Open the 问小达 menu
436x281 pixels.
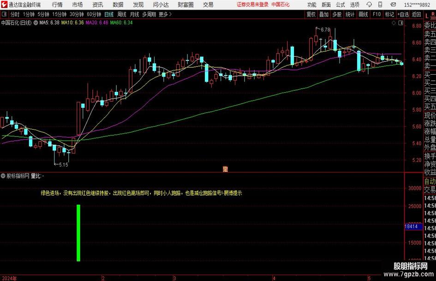(161, 5)
